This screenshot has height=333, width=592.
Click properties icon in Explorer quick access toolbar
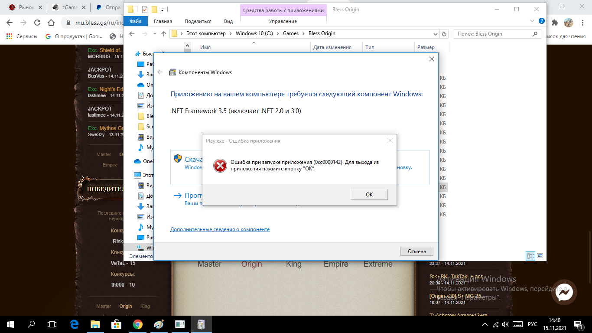[x=145, y=10]
